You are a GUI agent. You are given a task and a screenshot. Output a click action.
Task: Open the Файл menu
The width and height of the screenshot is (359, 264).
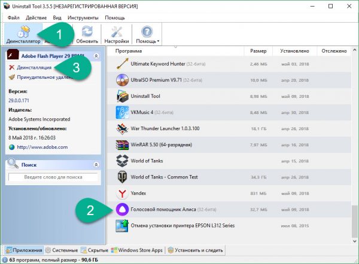[x=13, y=17]
